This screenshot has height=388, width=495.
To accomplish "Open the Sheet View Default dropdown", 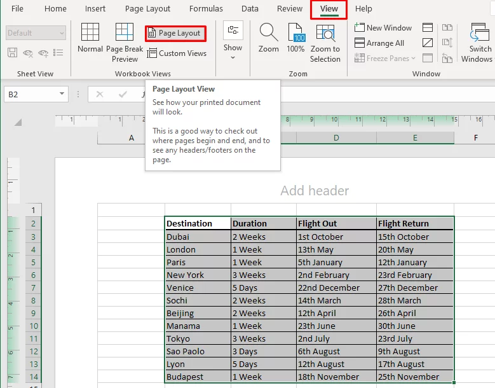I will [x=36, y=33].
